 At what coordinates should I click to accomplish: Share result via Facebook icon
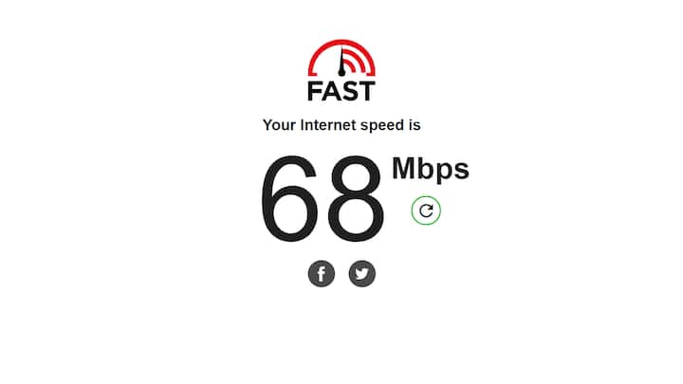pos(322,274)
